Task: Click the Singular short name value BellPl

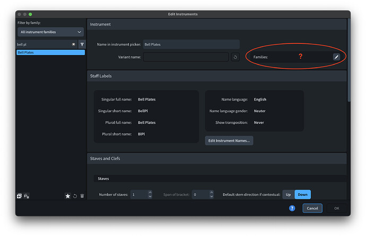Action: (x=143, y=111)
